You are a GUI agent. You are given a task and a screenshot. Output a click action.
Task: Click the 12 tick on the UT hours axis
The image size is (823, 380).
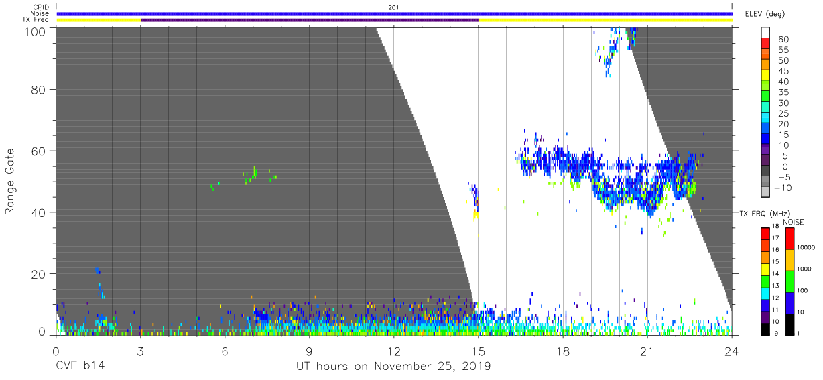click(x=393, y=351)
